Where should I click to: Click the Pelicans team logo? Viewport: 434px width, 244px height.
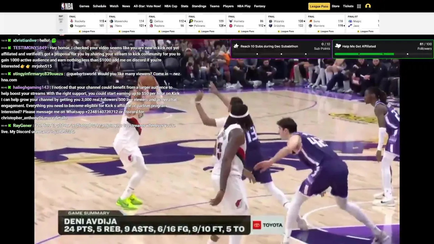tap(191, 26)
